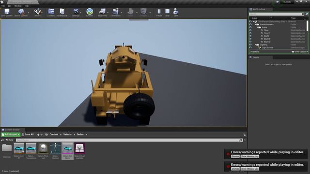
Task: Go back in Content Browser history
Action: [38, 135]
